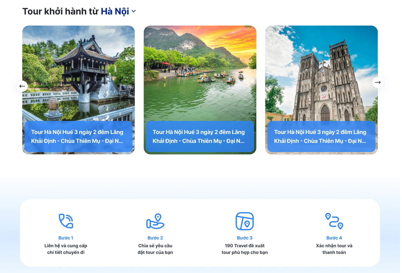This screenshot has height=273, width=402.
Task: Click the phone call icon above Bước 1
Action: click(66, 221)
